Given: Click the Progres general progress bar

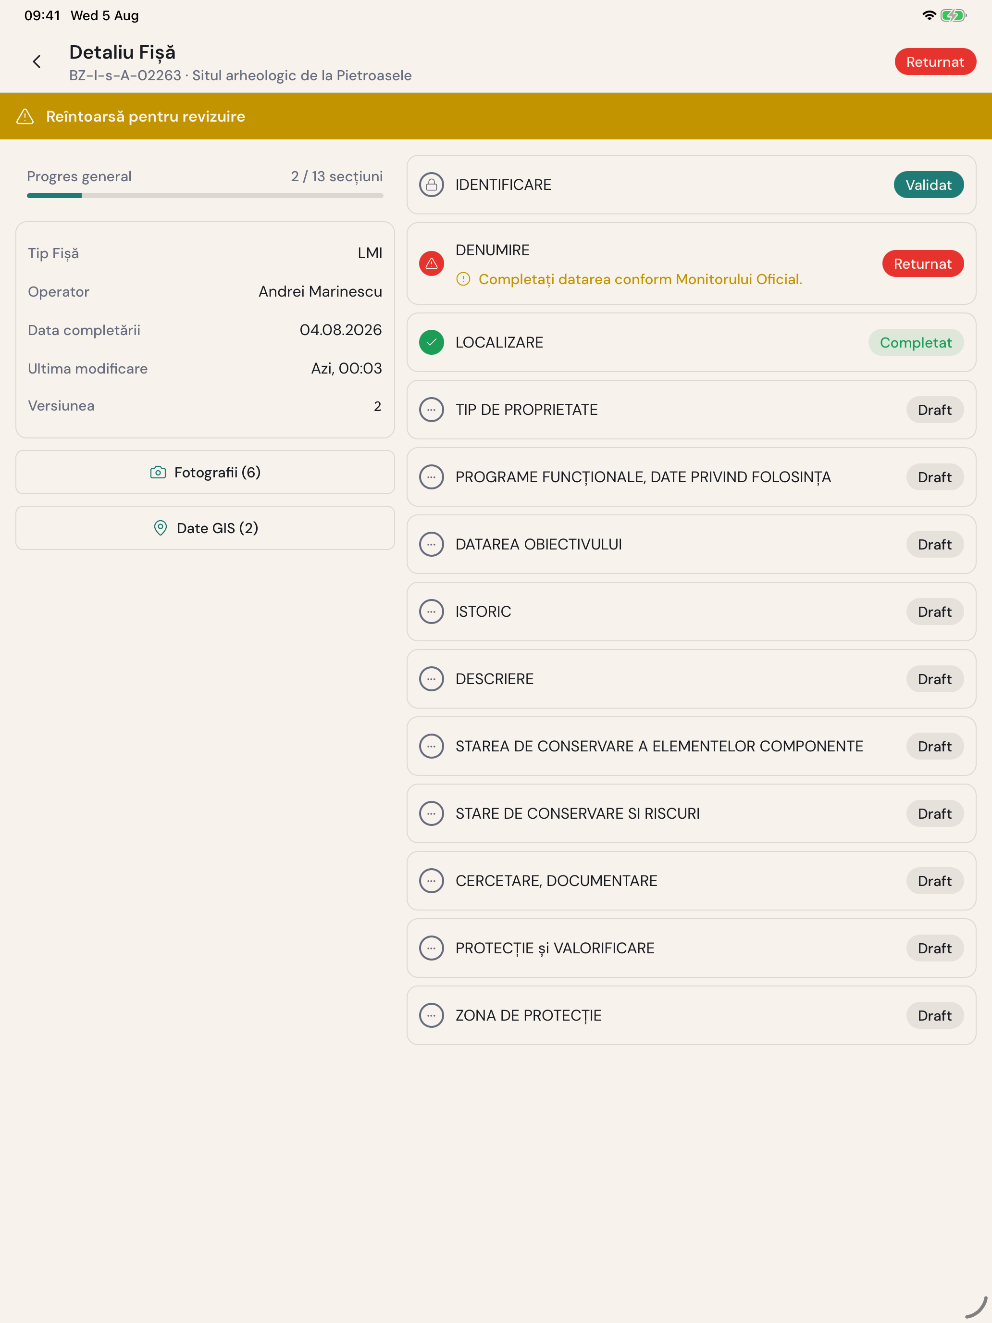Looking at the screenshot, I should [205, 196].
